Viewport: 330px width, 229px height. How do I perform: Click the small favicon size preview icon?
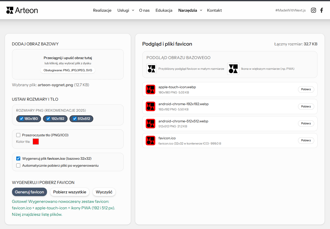tap(151, 69)
